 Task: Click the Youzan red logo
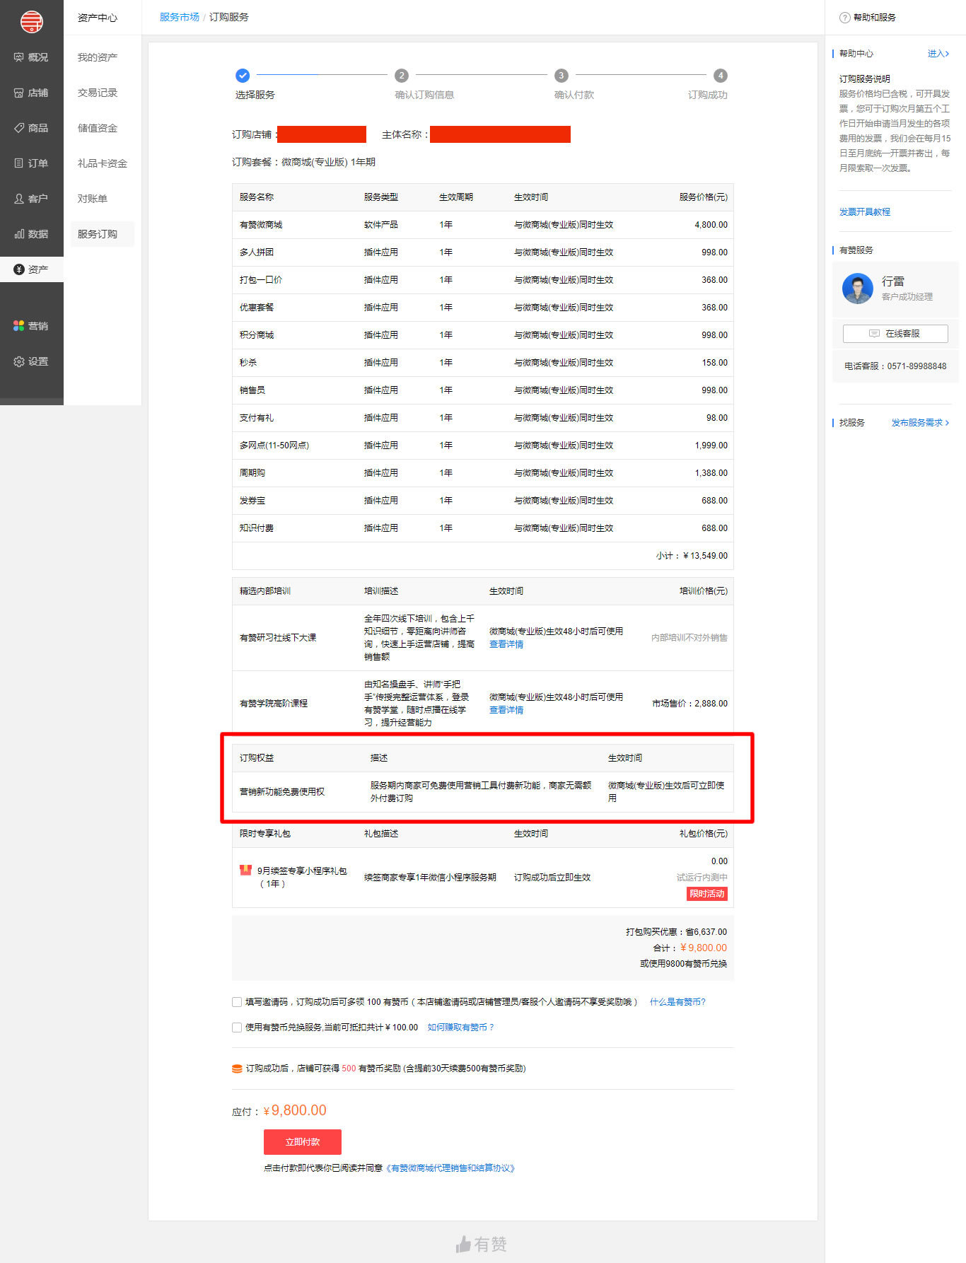coord(32,22)
